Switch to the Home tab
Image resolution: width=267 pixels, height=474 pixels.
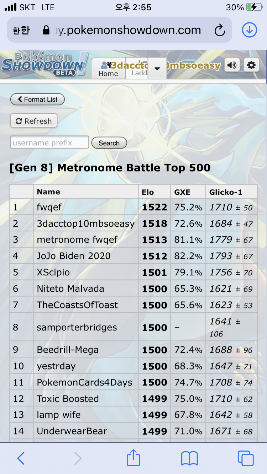coord(108,69)
